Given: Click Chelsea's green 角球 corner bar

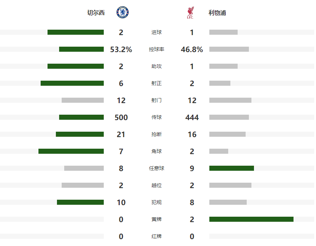Looking at the screenshot, I should coord(71,151).
